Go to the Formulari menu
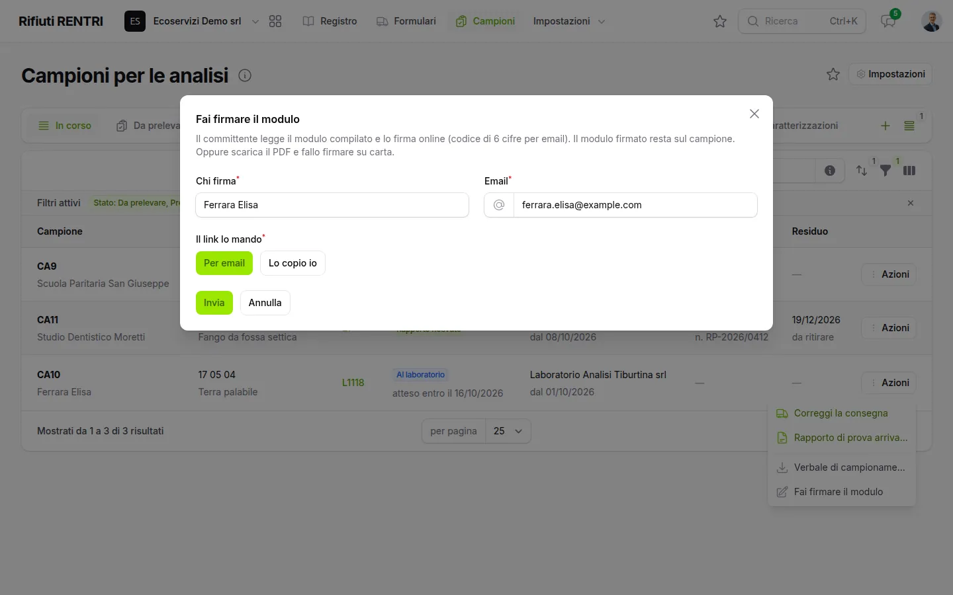This screenshot has height=595, width=953. click(x=406, y=21)
